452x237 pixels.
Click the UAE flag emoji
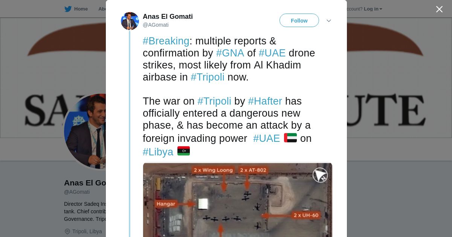(x=290, y=138)
